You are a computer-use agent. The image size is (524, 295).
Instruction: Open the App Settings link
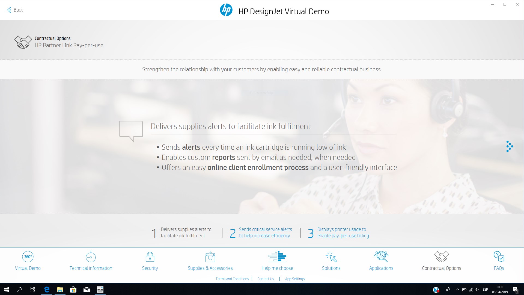[295, 279]
